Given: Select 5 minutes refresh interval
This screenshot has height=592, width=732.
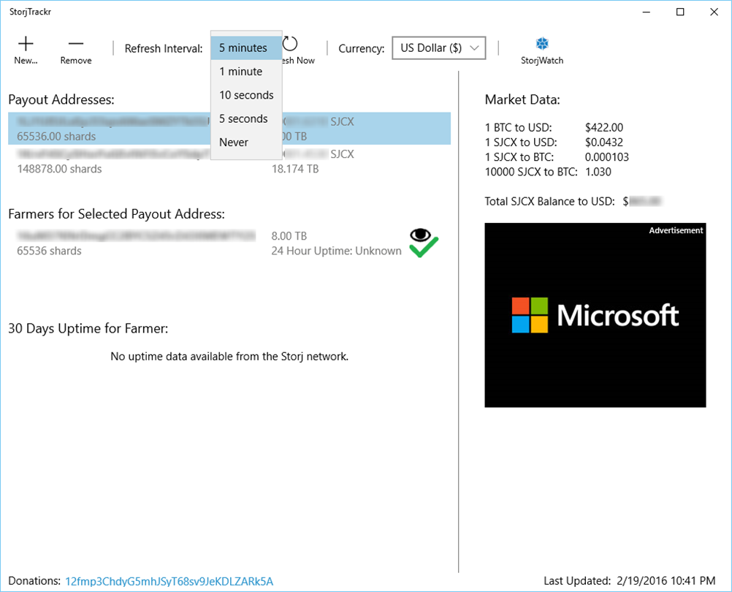Looking at the screenshot, I should 246,48.
